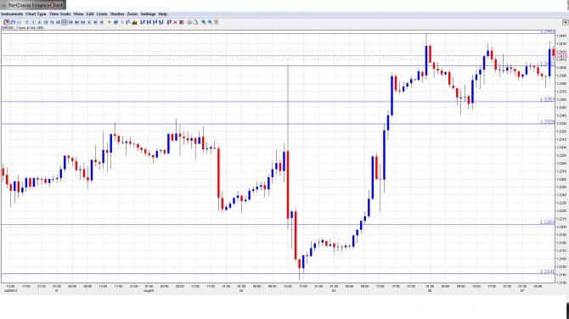Open the View menu
This screenshot has width=569, height=319.
coord(78,14)
